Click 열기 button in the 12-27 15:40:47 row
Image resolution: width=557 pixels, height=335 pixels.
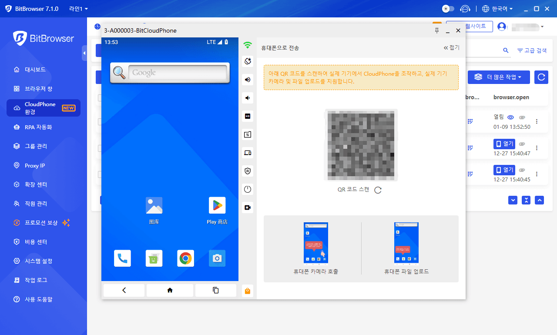coord(504,144)
